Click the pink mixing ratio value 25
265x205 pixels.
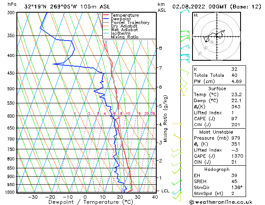tap(153, 113)
